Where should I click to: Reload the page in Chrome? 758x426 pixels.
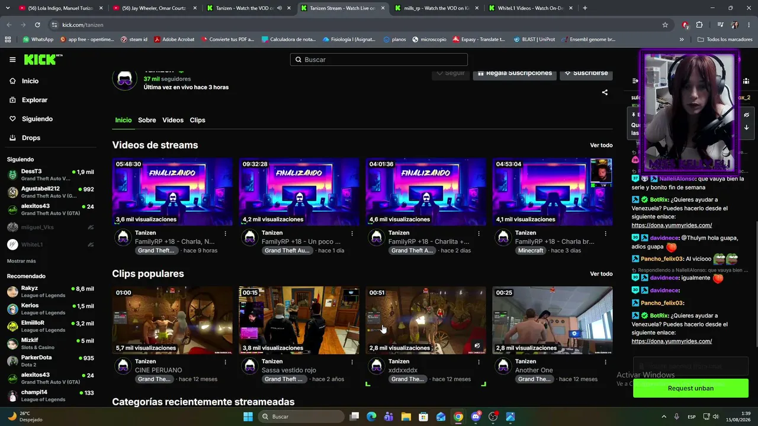[37, 25]
